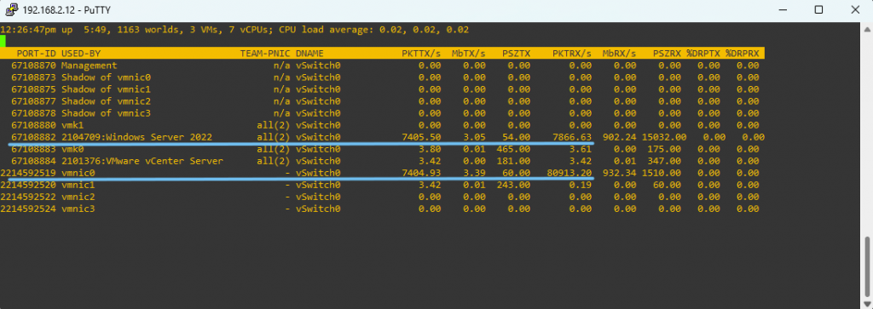
Task: Click 'Shadow of vmnic3' entry
Action: 106,113
